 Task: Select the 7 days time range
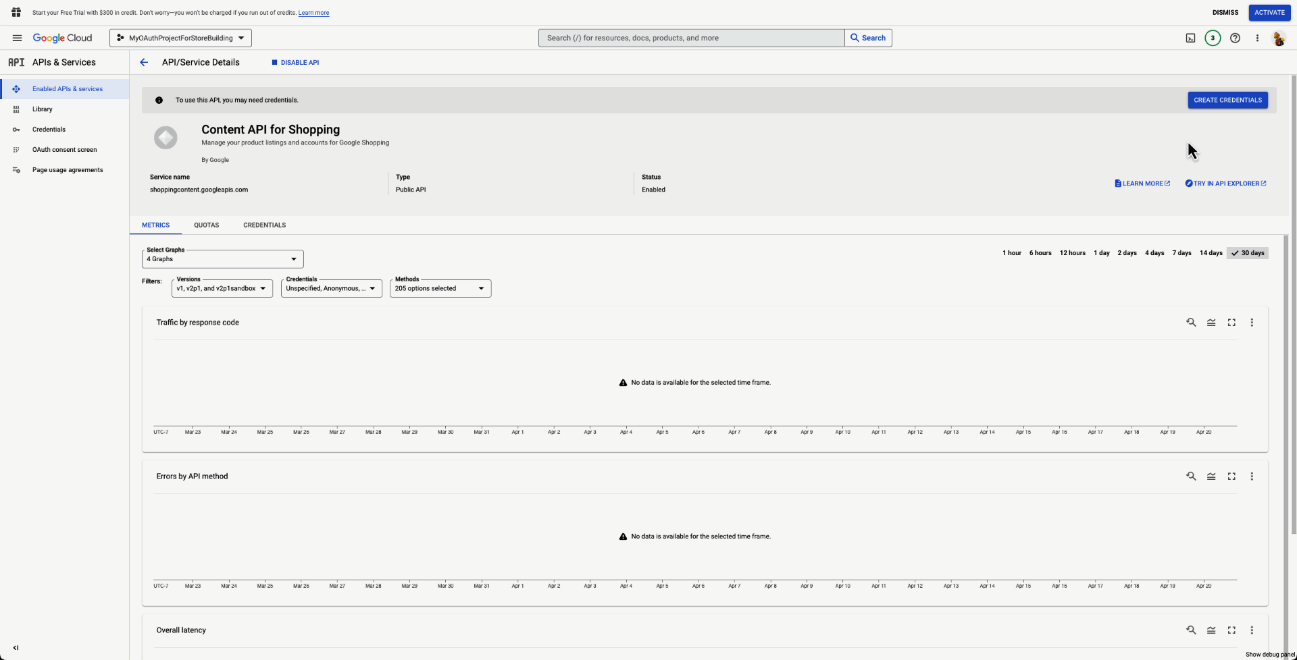1181,253
